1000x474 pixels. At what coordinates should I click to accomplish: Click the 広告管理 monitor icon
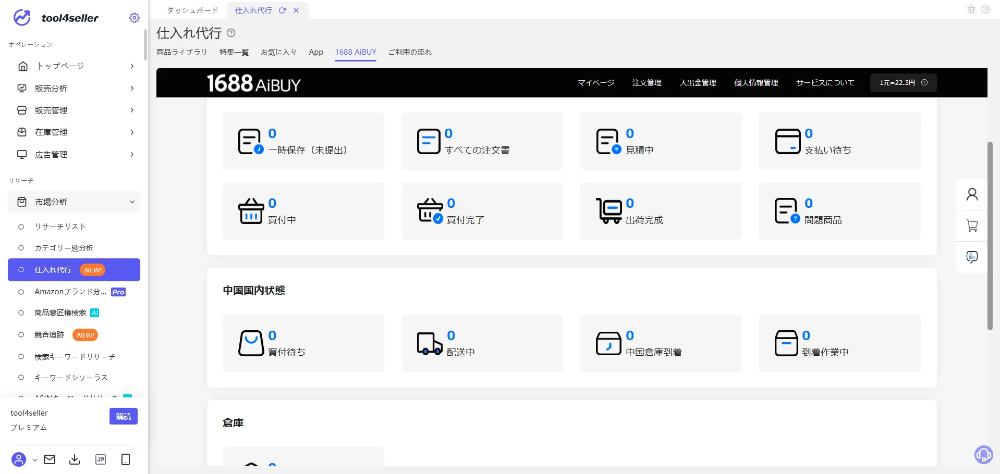(22, 155)
